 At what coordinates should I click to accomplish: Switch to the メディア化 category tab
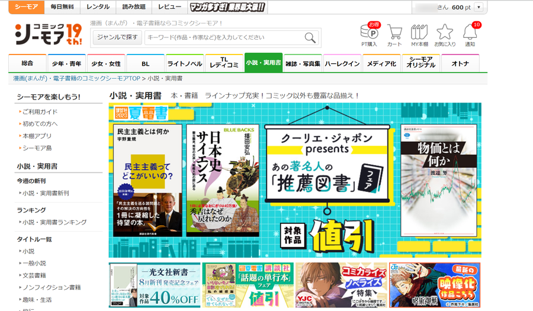tap(381, 63)
